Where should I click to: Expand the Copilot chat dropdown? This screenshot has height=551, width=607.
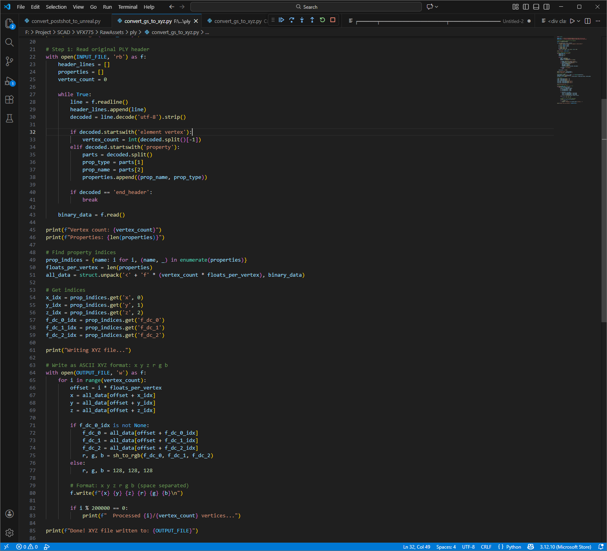436,7
